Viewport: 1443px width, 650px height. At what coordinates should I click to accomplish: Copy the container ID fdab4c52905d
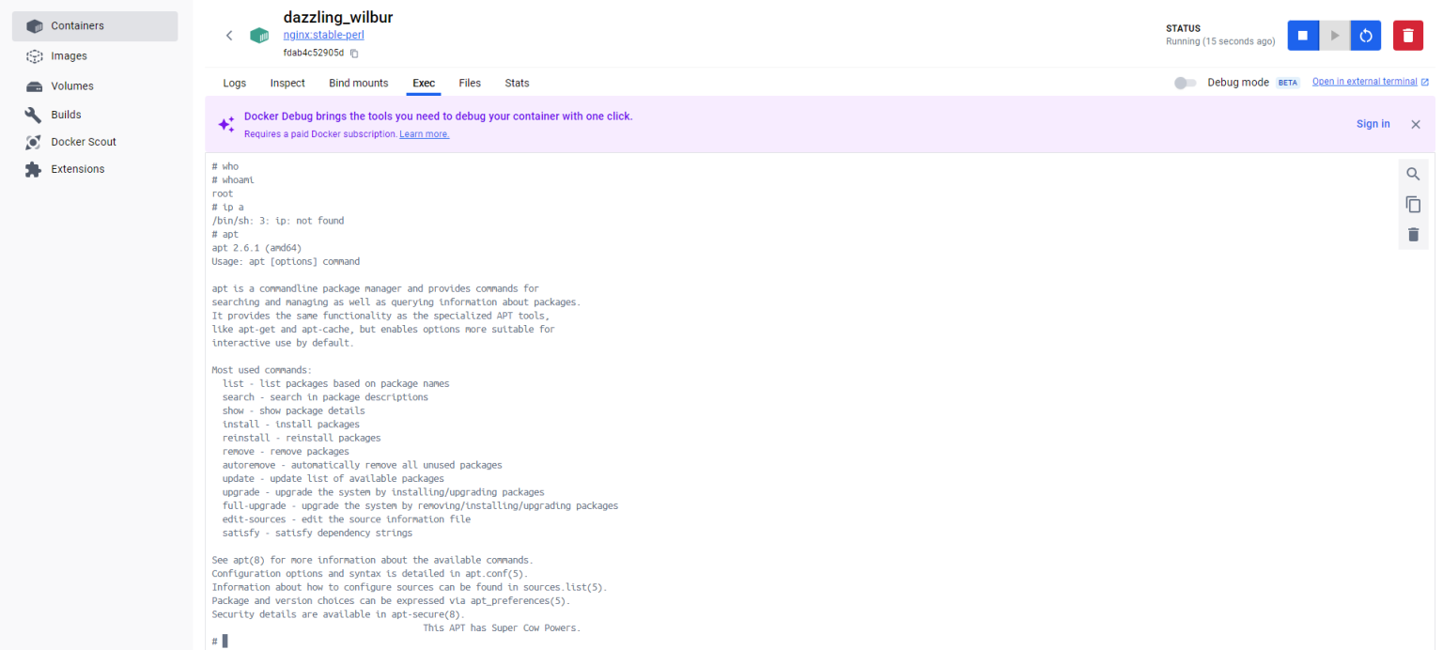(354, 54)
